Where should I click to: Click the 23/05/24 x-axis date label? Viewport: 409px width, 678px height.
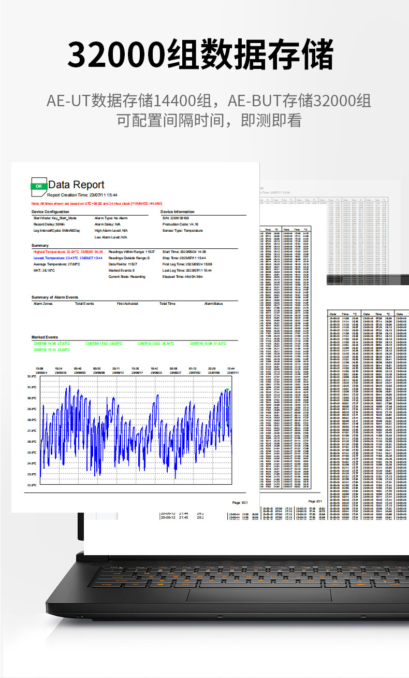click(x=41, y=372)
